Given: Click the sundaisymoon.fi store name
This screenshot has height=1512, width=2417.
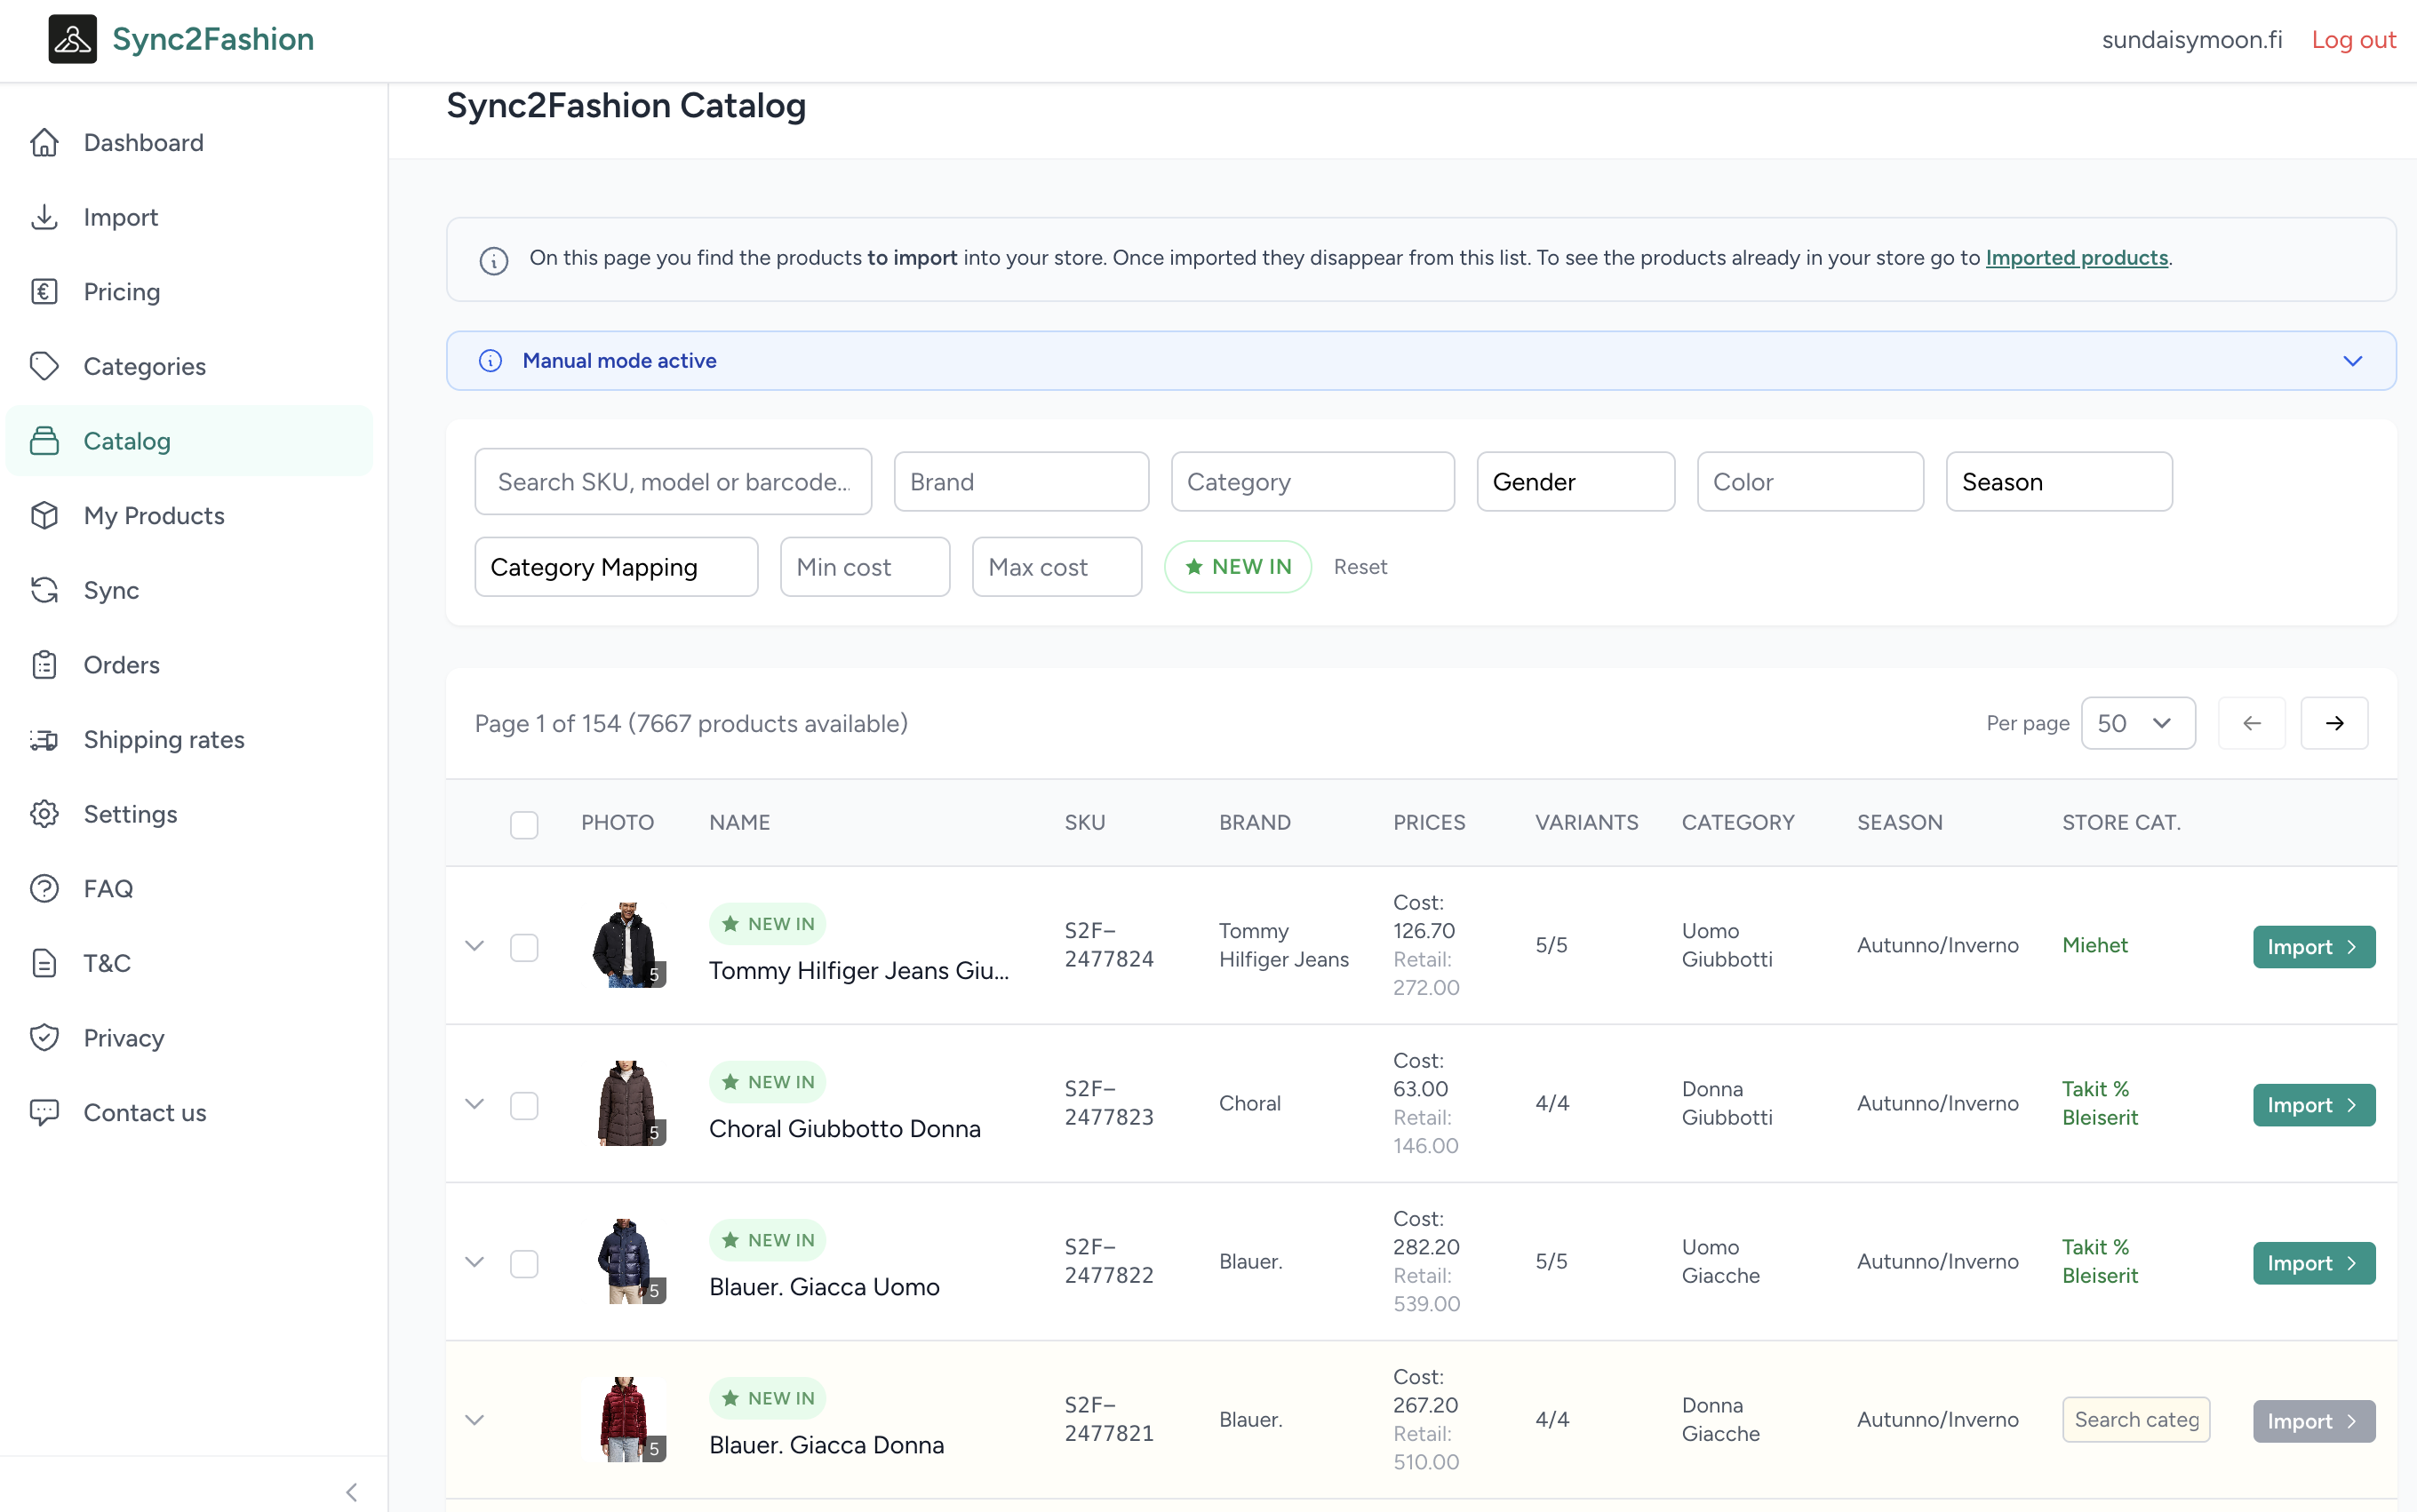Looking at the screenshot, I should (x=2192, y=40).
